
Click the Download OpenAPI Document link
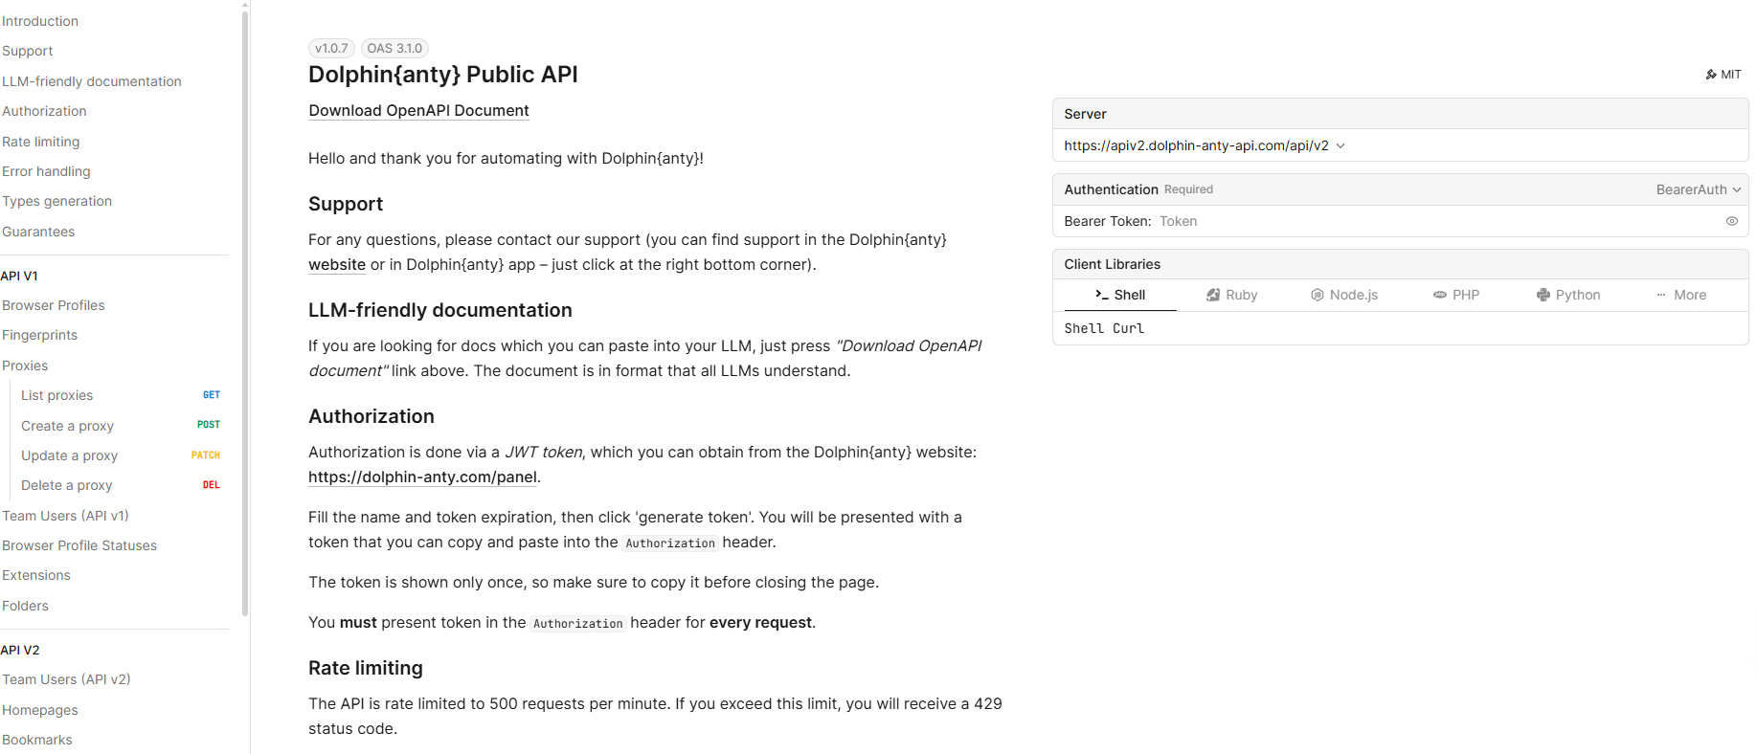point(418,110)
